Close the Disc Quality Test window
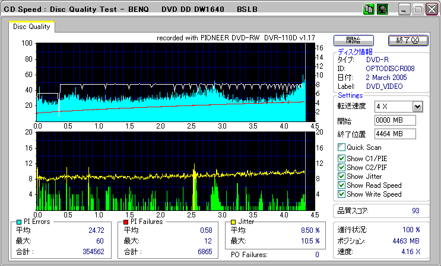Screen dimensions: 441x266 pyautogui.click(x=431, y=10)
